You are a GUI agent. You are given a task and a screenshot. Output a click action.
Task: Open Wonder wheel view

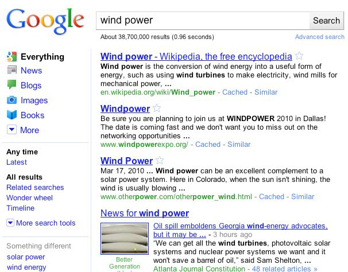point(29,197)
